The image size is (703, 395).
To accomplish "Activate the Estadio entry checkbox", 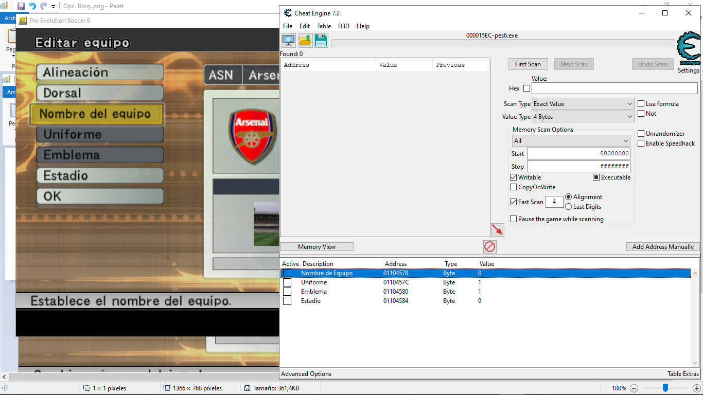I will tap(287, 301).
